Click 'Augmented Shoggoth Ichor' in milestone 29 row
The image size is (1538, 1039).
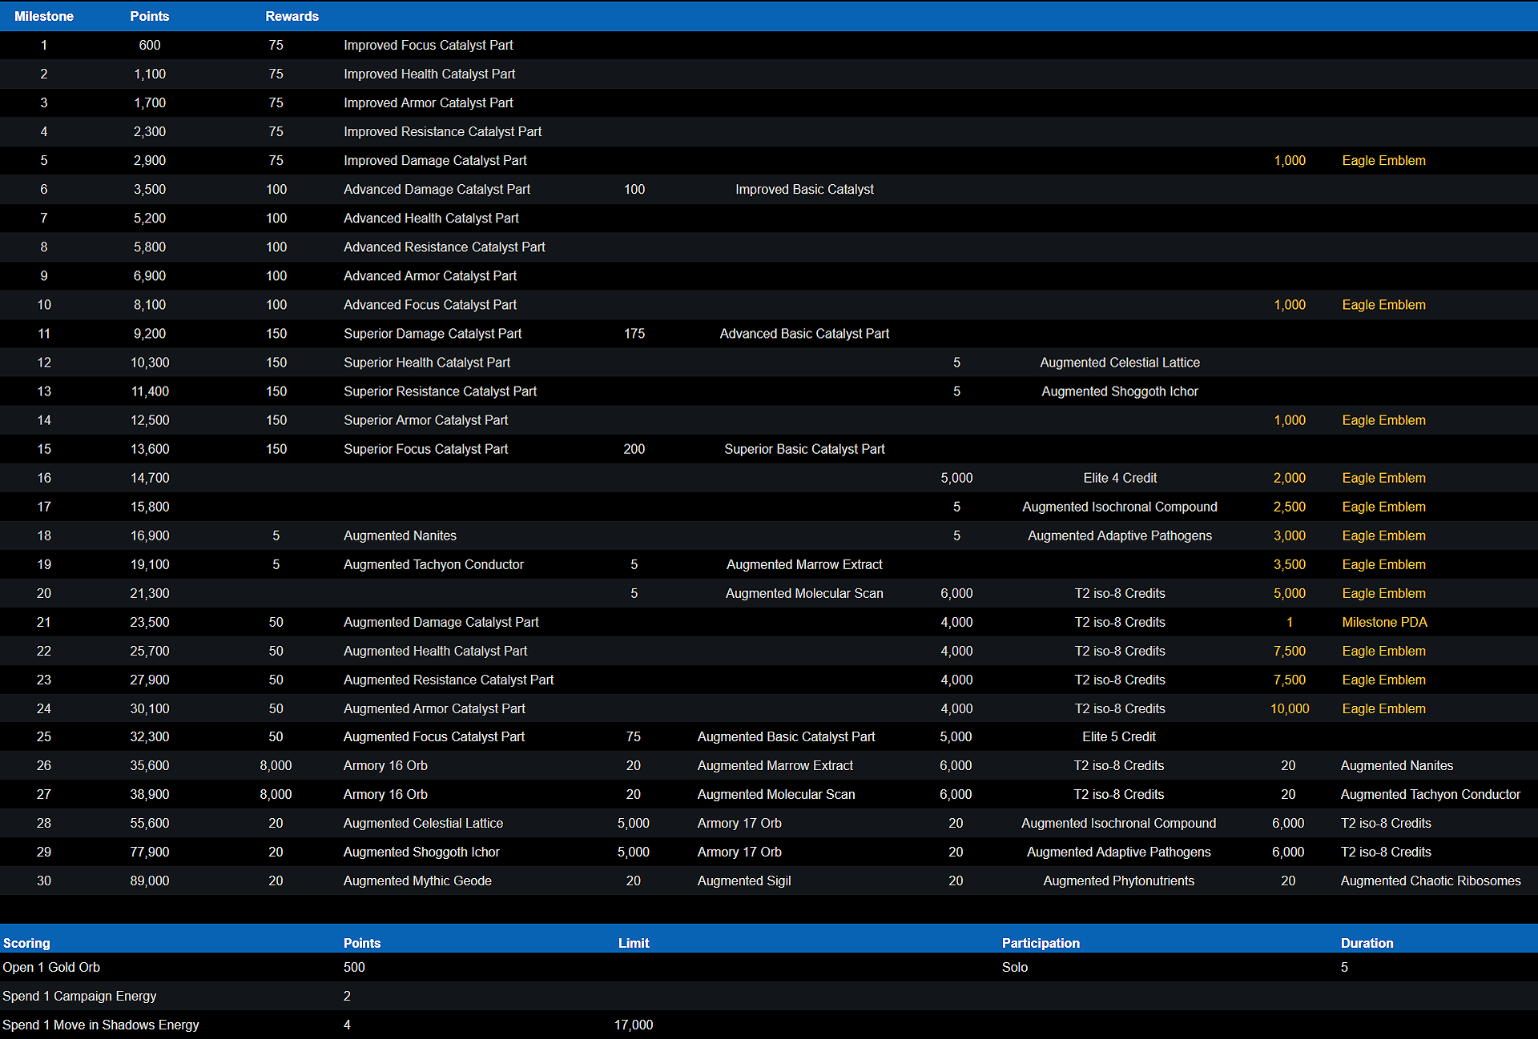(421, 852)
